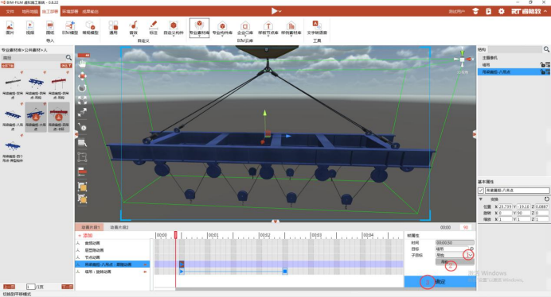Image resolution: width=551 pixels, height=297 pixels.
Task: Switch to the 动画片段2 tab
Action: 119,227
